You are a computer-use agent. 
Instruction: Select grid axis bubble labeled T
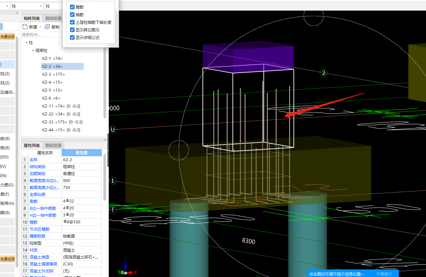(113, 210)
